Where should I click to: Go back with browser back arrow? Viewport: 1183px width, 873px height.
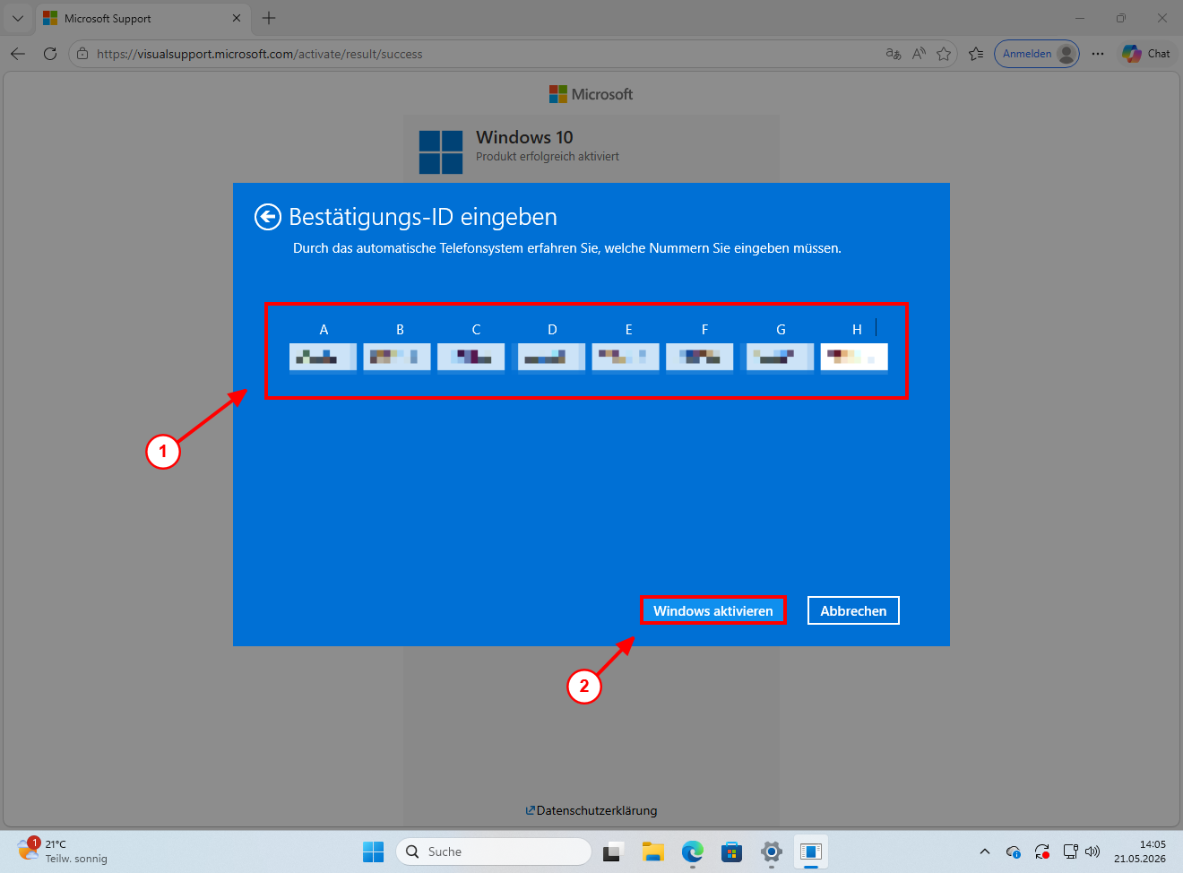[x=18, y=54]
